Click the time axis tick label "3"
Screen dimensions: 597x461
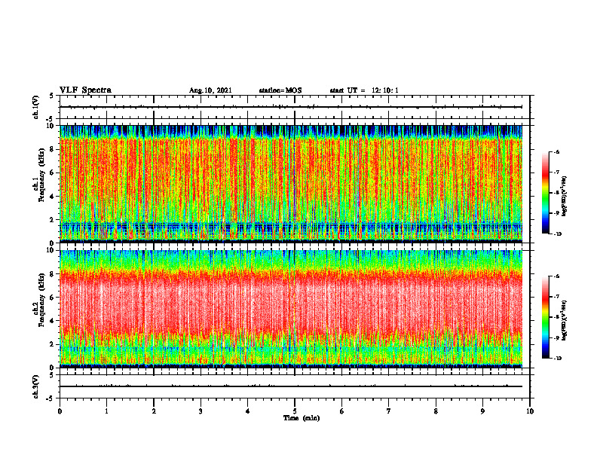tap(201, 411)
